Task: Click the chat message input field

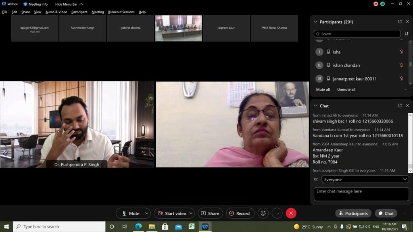Action: tap(361, 194)
